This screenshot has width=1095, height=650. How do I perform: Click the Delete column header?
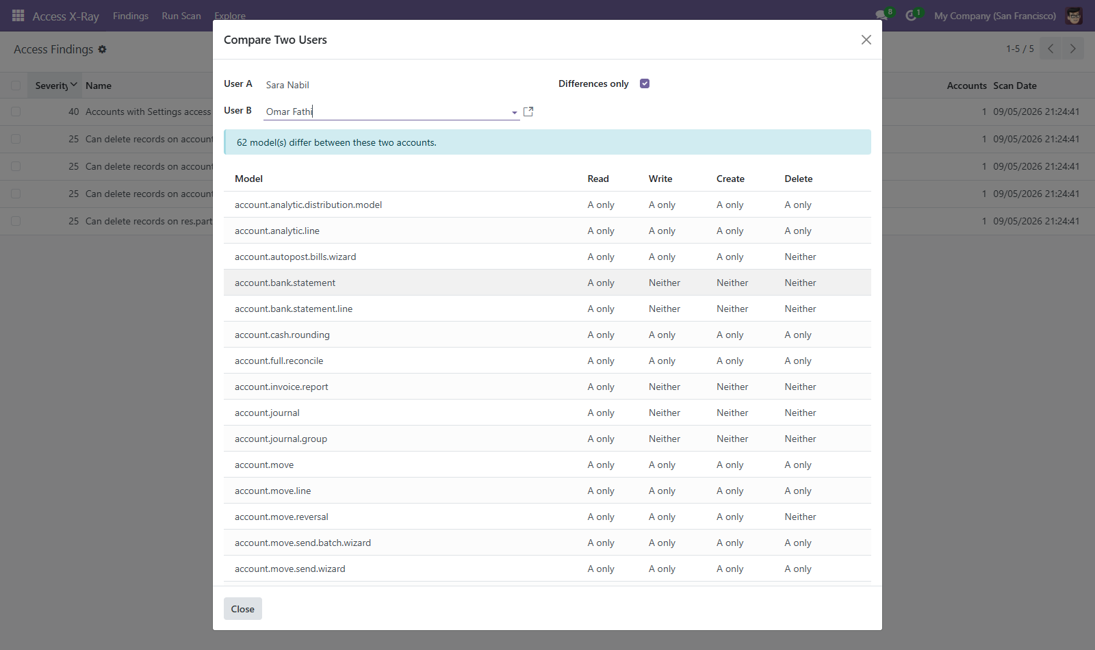click(799, 179)
